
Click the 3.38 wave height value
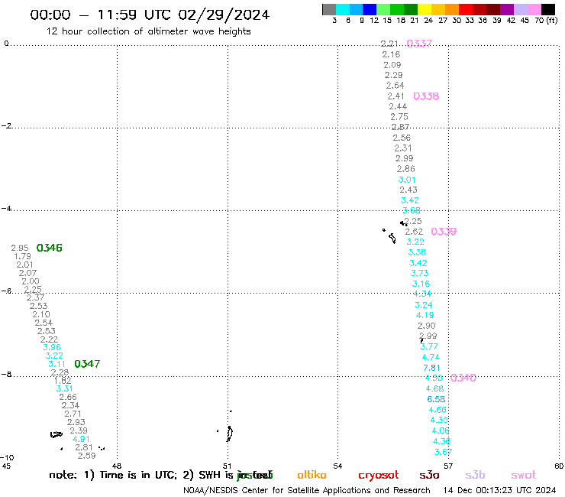click(x=417, y=252)
